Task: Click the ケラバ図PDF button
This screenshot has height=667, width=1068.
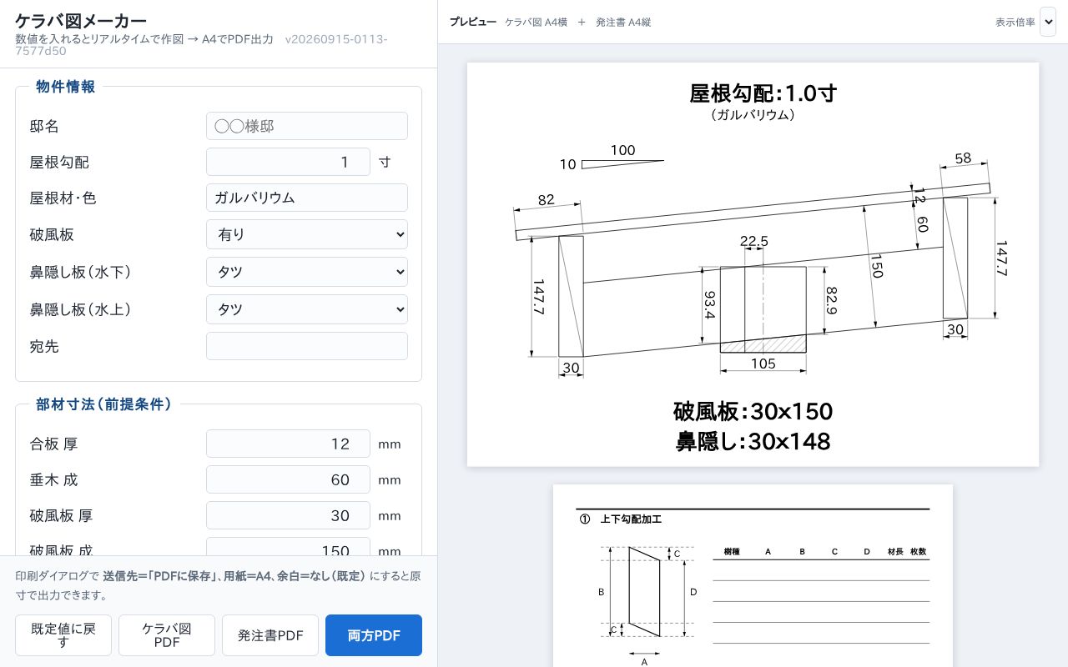Action: tap(167, 635)
